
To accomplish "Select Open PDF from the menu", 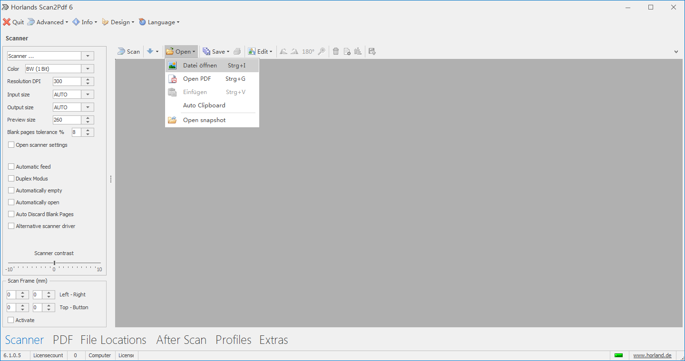I will pos(197,78).
